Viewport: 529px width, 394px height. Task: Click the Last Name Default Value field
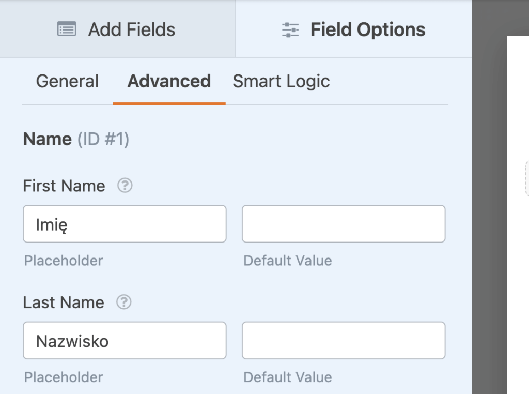[343, 340]
